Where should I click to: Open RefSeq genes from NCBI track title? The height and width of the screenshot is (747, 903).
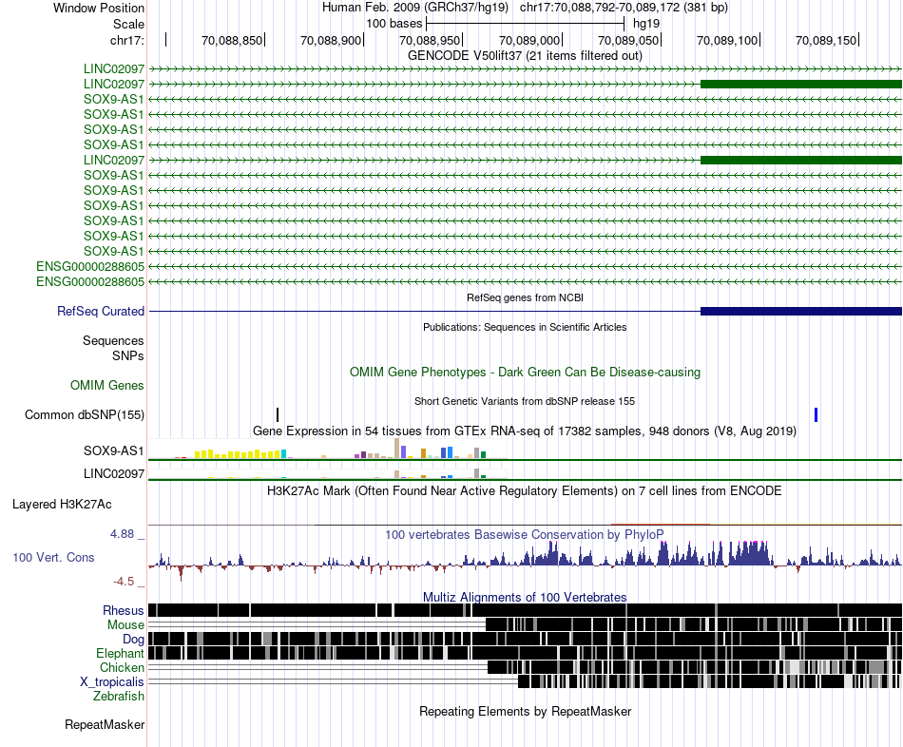[525, 297]
